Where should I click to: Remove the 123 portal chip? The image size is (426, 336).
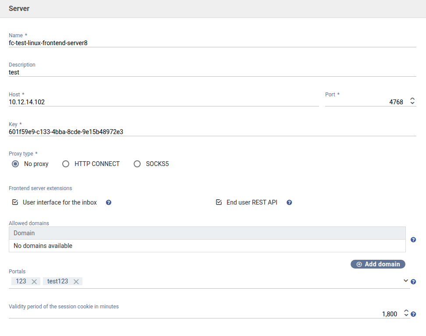coord(34,282)
